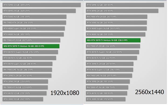This screenshot has width=168, height=105.
Task: Select RTX 4080 16 GB 259.3 FPS
Action: 115,34
